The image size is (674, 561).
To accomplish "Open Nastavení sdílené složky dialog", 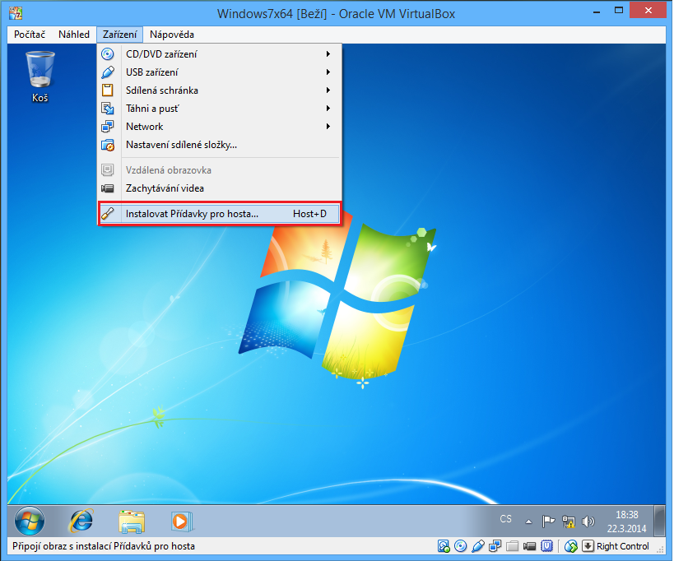I will click(x=220, y=145).
